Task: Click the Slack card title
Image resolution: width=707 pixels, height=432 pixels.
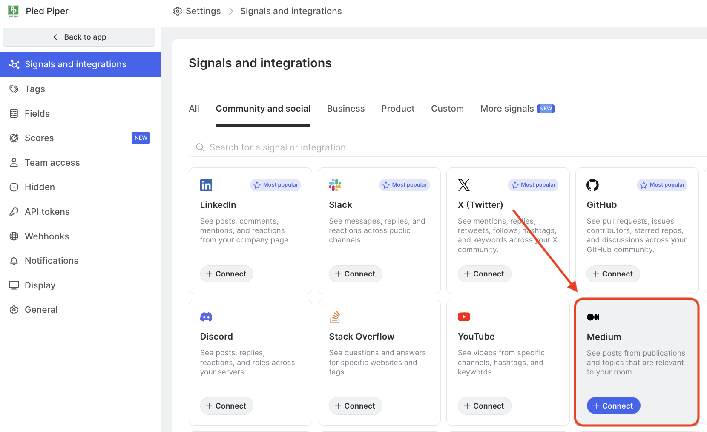Action: pyautogui.click(x=340, y=205)
